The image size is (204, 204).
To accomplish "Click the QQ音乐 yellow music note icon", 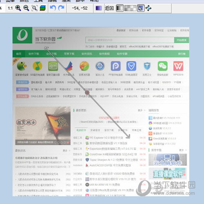I will pos(38,66).
